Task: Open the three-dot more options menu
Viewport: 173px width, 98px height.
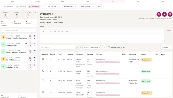Action: pos(170,7)
